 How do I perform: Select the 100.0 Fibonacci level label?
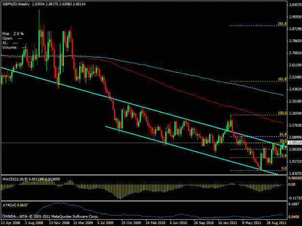282,113
